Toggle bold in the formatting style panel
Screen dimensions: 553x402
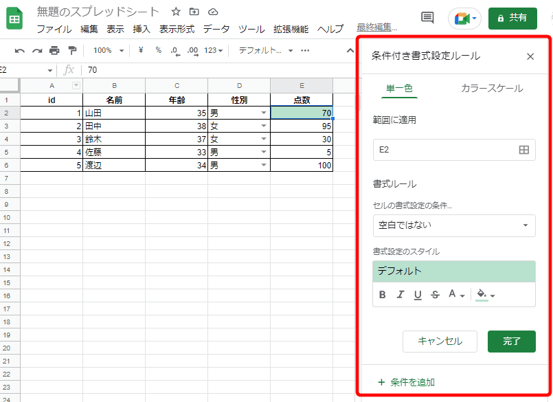tap(383, 295)
